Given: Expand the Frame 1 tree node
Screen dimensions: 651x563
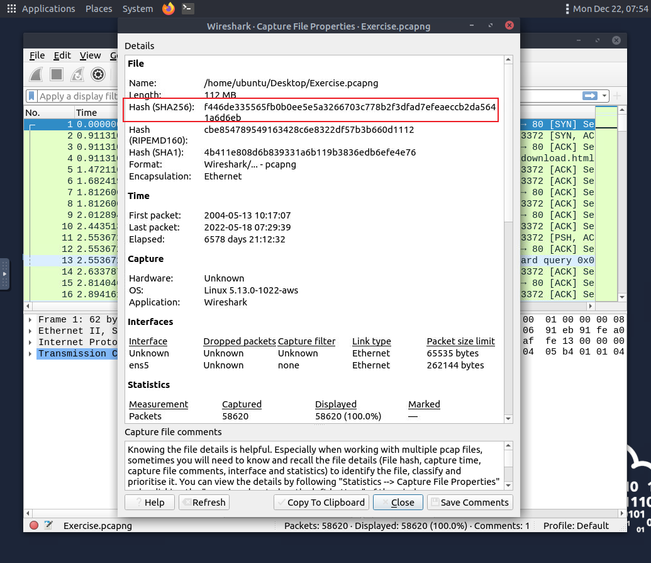Looking at the screenshot, I should pyautogui.click(x=30, y=320).
